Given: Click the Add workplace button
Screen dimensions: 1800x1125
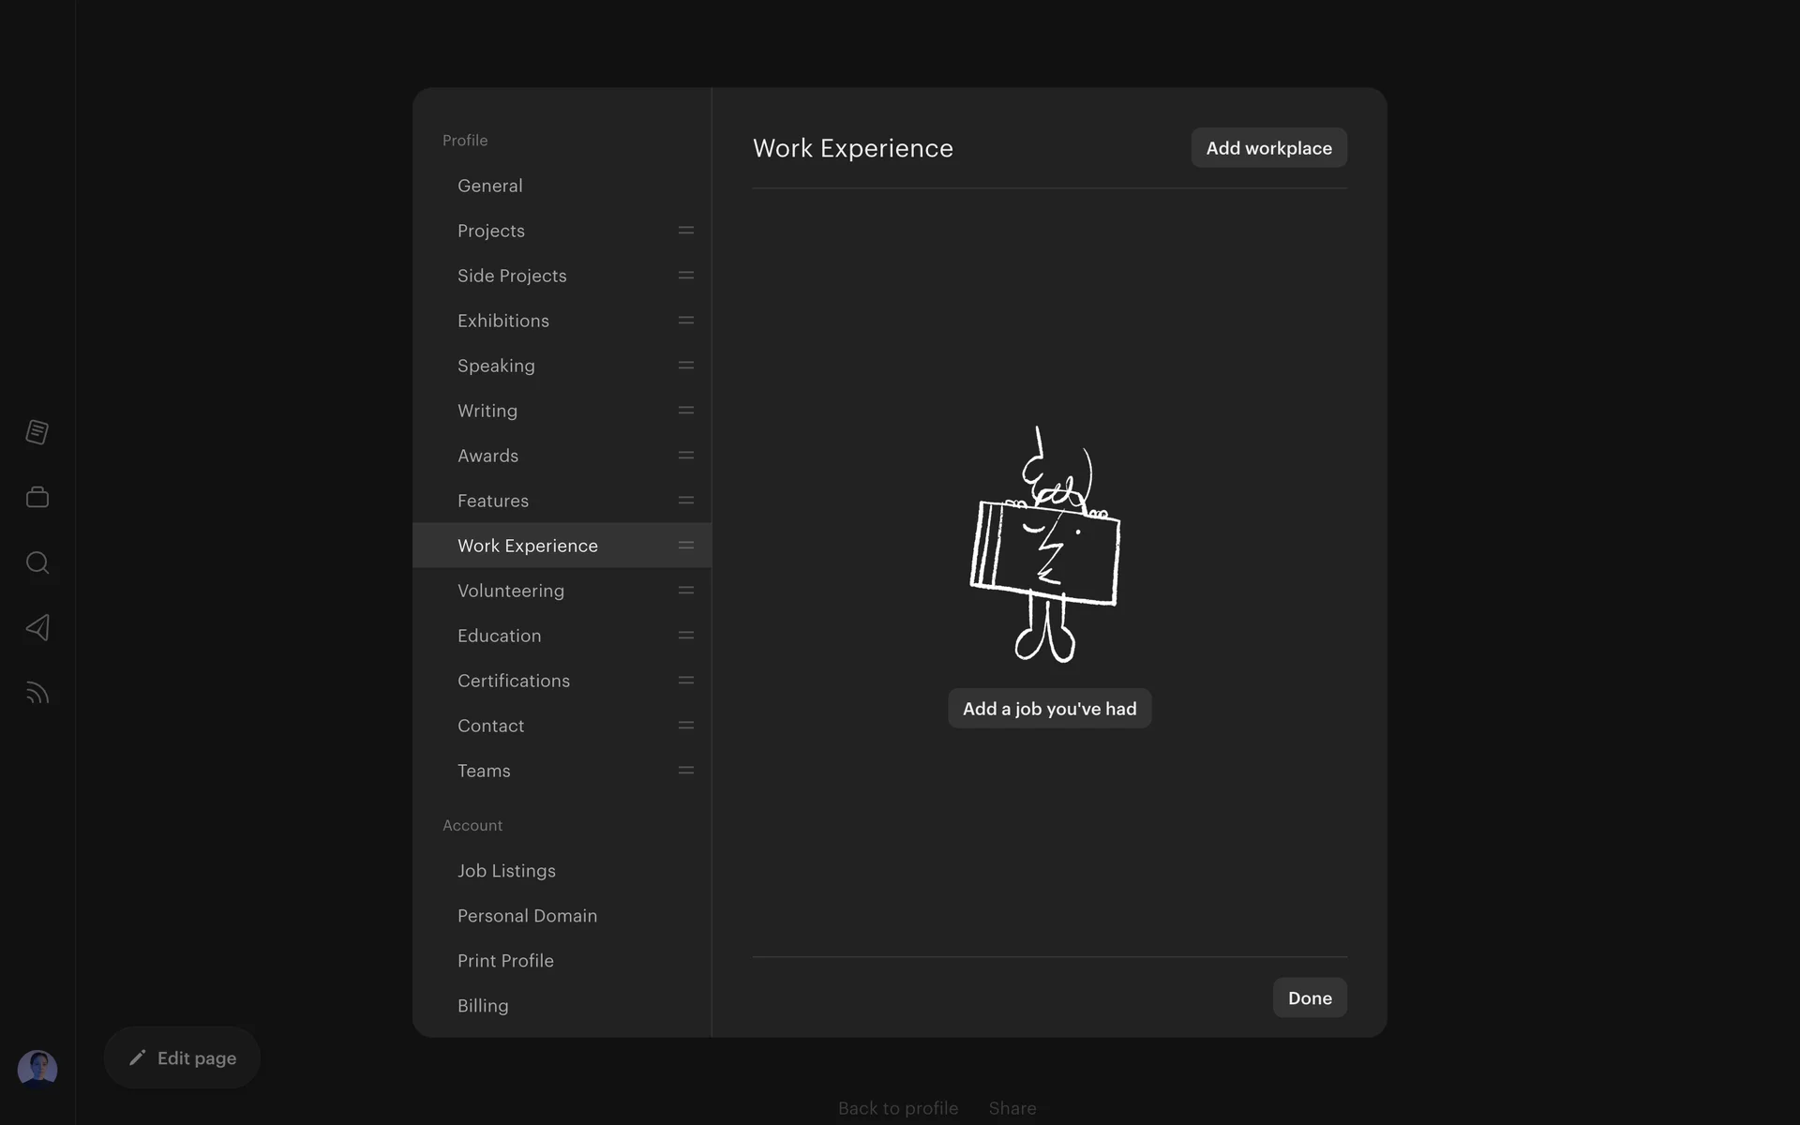Looking at the screenshot, I should pos(1268,148).
